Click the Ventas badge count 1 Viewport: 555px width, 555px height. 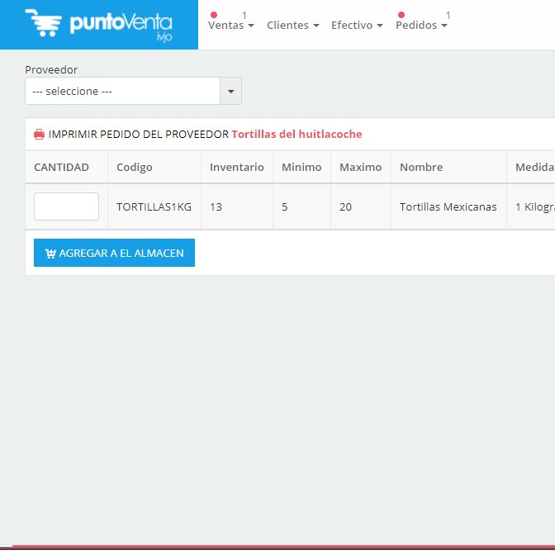pos(244,15)
